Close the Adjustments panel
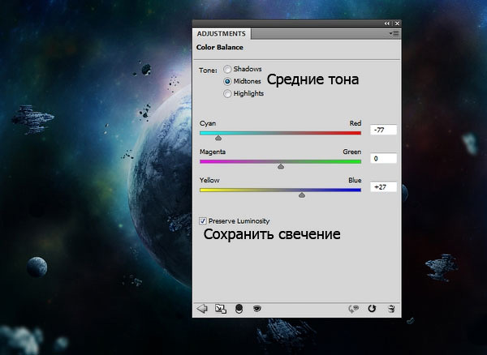The width and height of the screenshot is (487, 355). 396,24
